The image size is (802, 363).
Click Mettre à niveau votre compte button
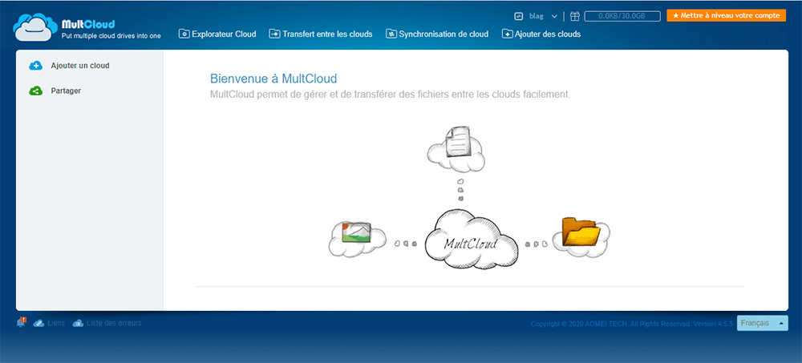[x=727, y=16]
